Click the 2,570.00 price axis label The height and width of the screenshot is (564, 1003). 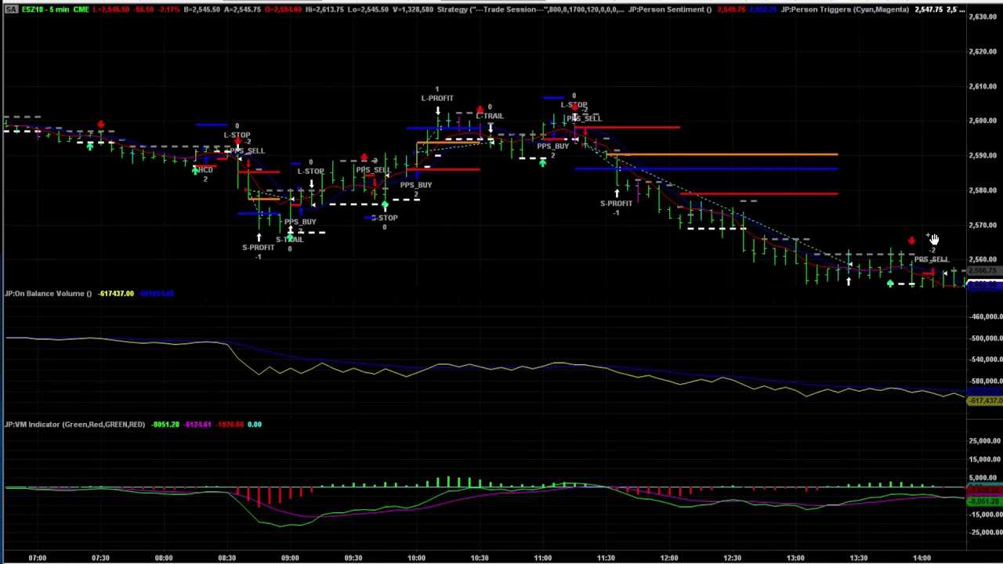(x=983, y=225)
